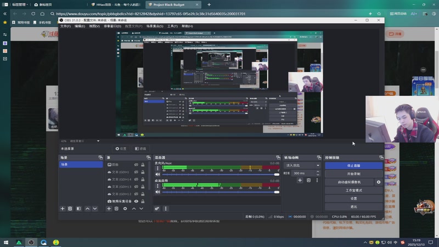Add a new scene with the Scenes plus icon
The width and height of the screenshot is (439, 247).
(63, 209)
